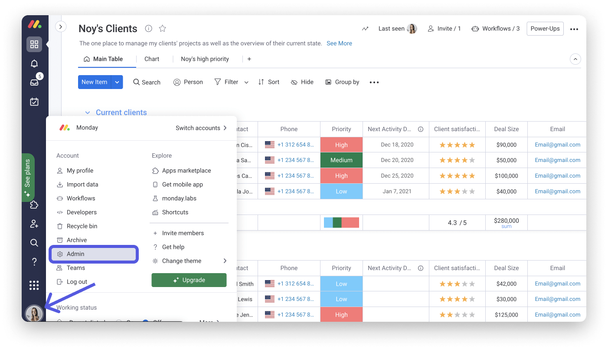Open sidebar search with the magnifier icon
Image resolution: width=608 pixels, height=350 pixels.
click(34, 243)
